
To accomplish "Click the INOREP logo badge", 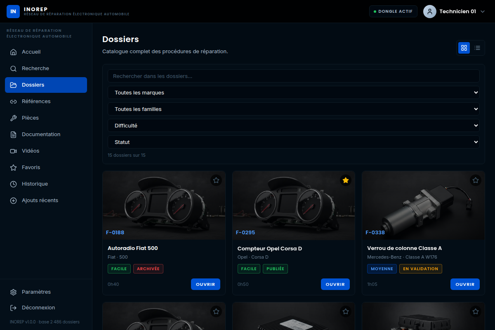I will pos(13,12).
